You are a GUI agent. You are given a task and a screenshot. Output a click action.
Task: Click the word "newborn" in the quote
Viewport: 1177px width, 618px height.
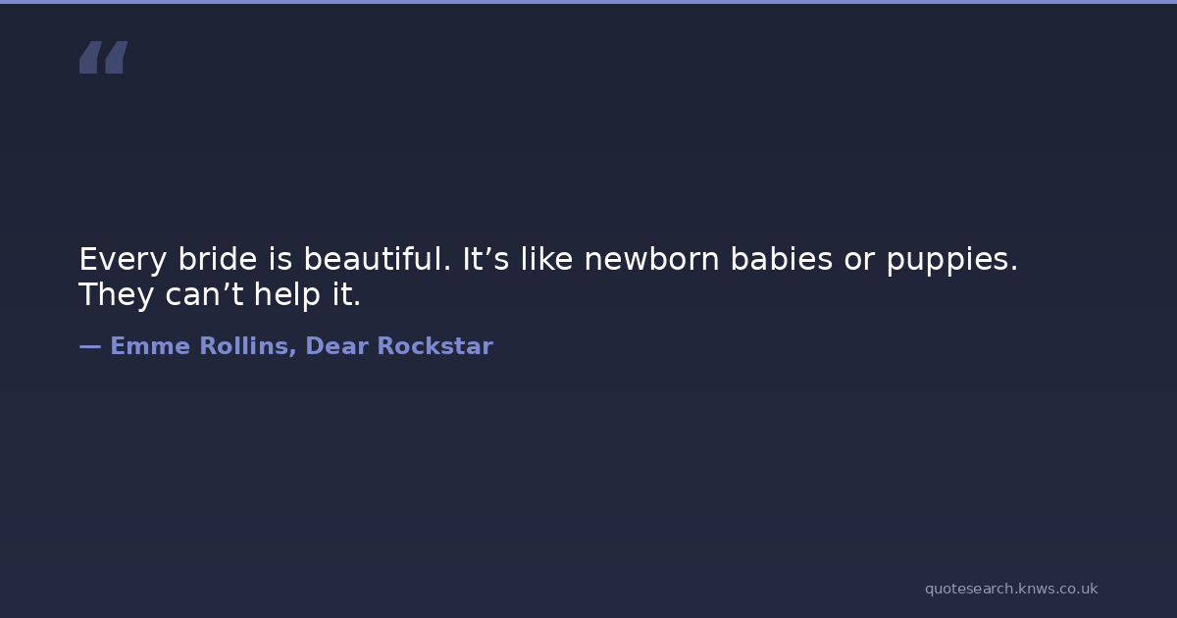[651, 260]
